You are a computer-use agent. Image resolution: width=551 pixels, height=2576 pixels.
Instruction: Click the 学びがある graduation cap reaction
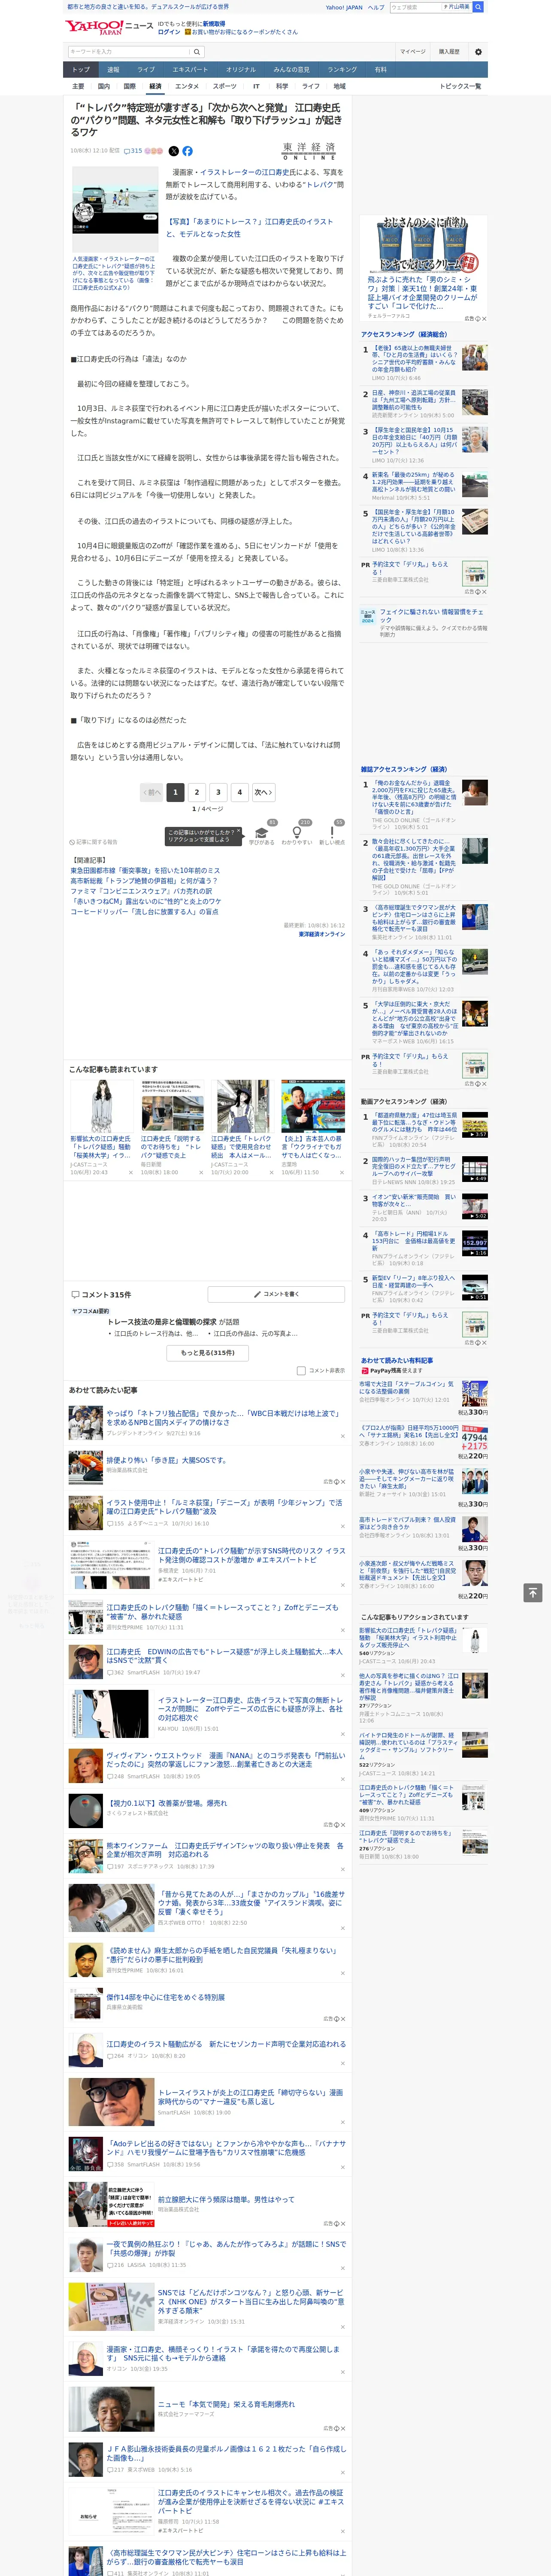[x=262, y=833]
